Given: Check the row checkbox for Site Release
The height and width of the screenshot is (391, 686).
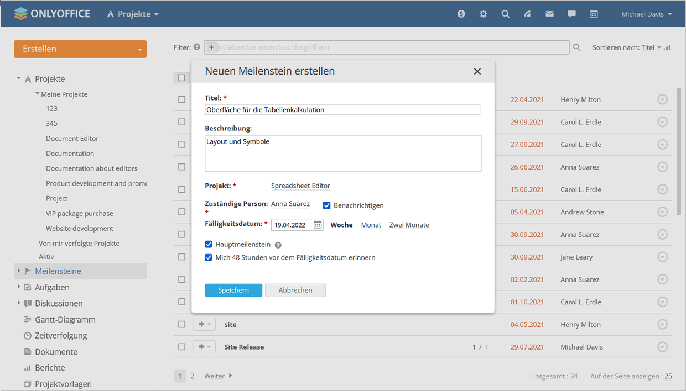Looking at the screenshot, I should pyautogui.click(x=181, y=347).
